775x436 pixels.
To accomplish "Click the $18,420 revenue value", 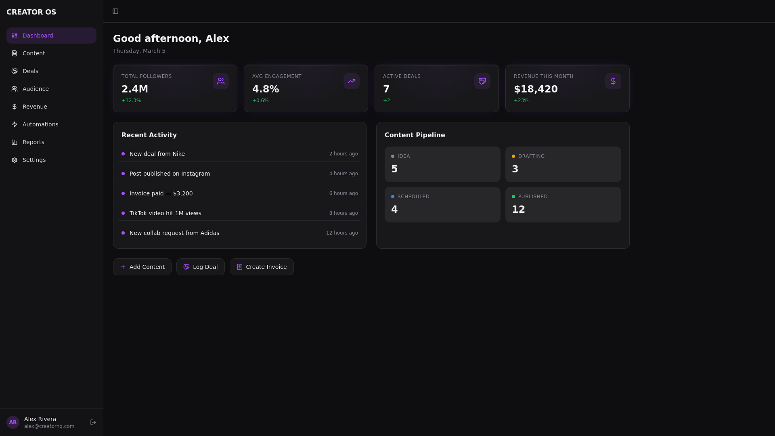I will (x=536, y=89).
